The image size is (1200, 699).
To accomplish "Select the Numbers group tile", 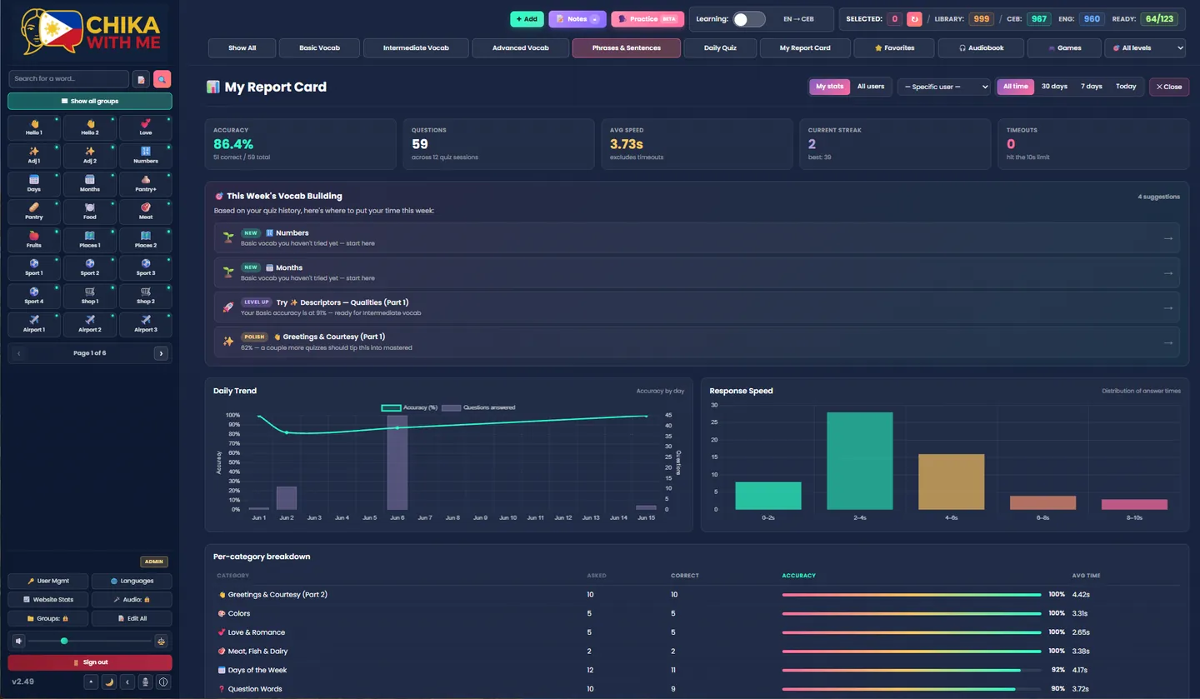I will (x=146, y=156).
